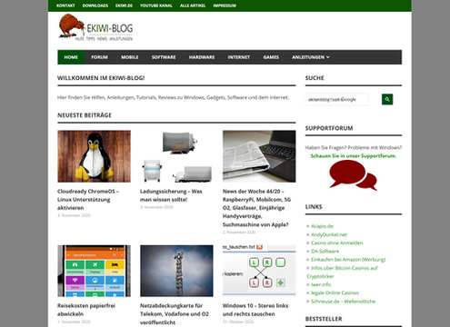Open the truck Ladungssicherung thumbnail
The image size is (450, 327).
[x=176, y=156]
